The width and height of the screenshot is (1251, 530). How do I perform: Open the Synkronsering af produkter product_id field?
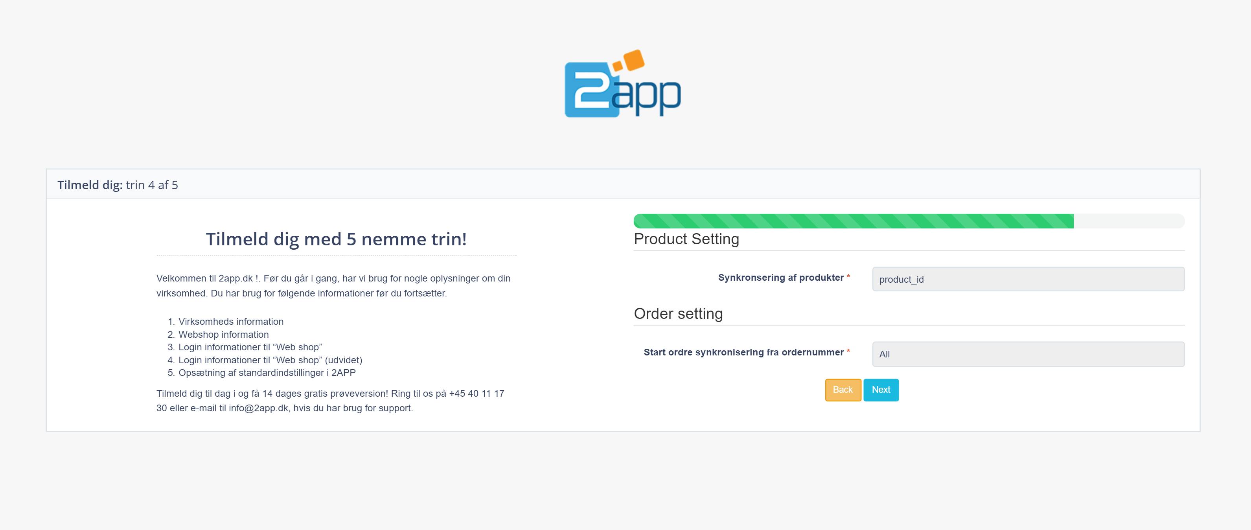(x=1028, y=279)
